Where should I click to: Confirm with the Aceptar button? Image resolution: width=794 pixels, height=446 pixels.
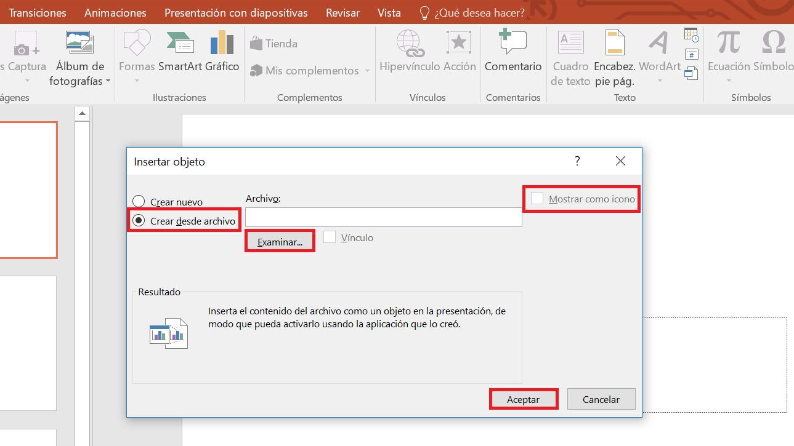tap(523, 399)
